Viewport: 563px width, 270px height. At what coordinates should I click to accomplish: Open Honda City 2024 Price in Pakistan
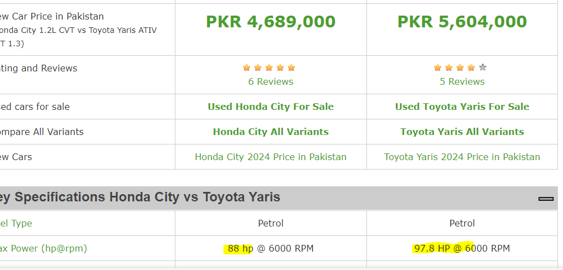click(271, 157)
